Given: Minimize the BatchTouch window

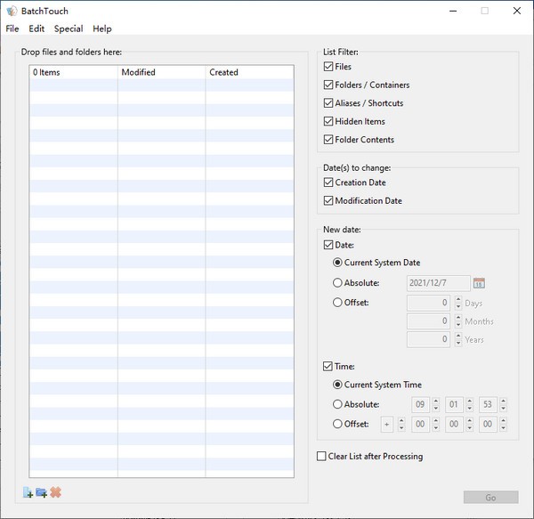Looking at the screenshot, I should tap(453, 11).
